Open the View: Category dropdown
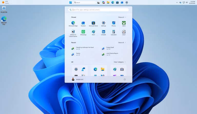The image size is (197, 114). pos(120,62)
